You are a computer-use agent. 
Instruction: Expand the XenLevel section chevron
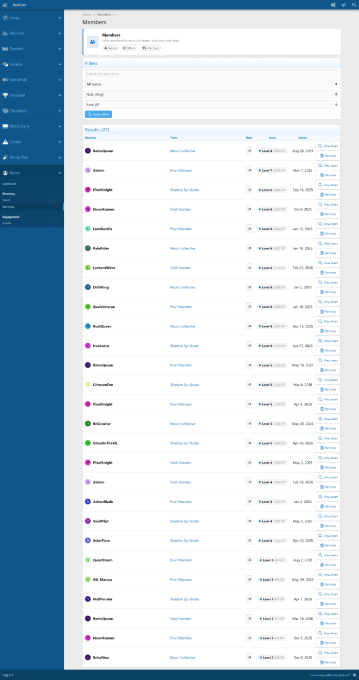point(59,95)
